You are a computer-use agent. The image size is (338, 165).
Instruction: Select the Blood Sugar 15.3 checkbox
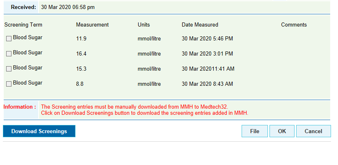pos(9,69)
